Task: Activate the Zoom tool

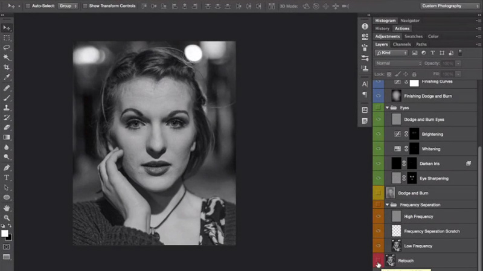Action: 7,217
